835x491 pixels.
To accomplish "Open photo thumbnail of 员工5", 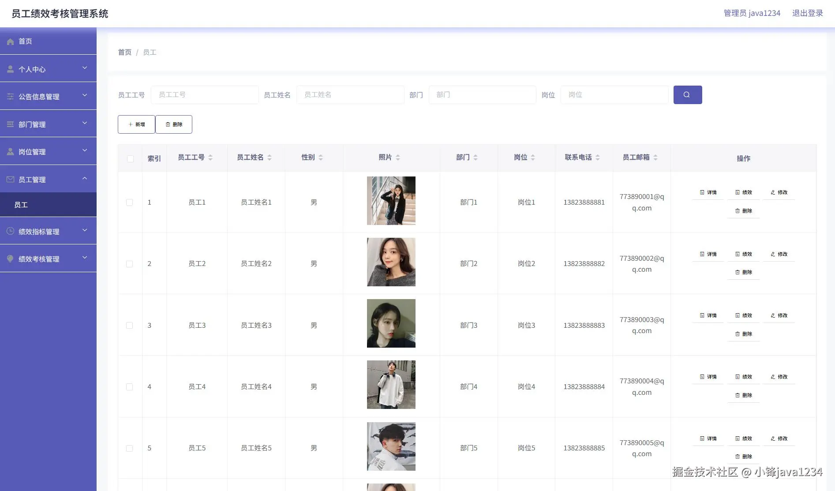I will [x=391, y=446].
